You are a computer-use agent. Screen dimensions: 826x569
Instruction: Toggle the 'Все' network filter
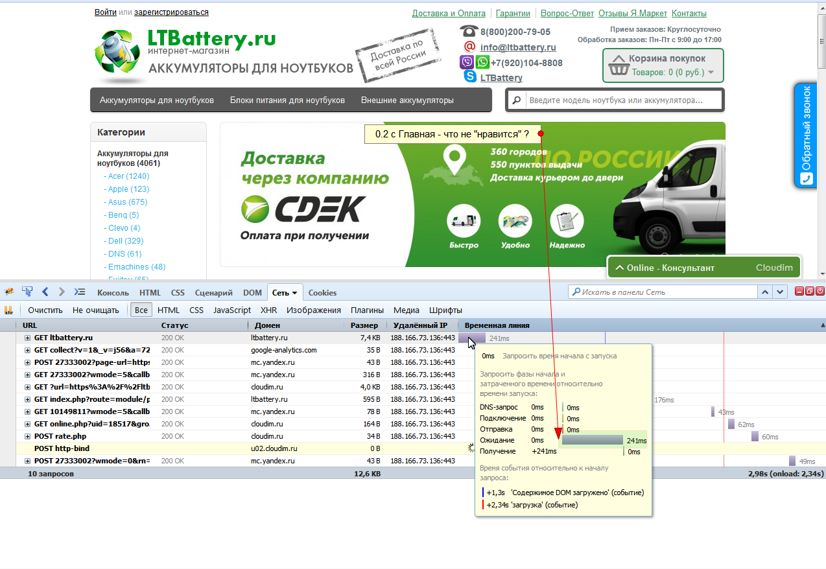pos(140,310)
